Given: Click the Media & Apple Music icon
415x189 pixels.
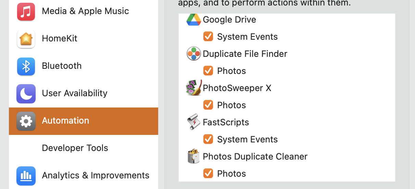Looking at the screenshot, I should pos(26,12).
